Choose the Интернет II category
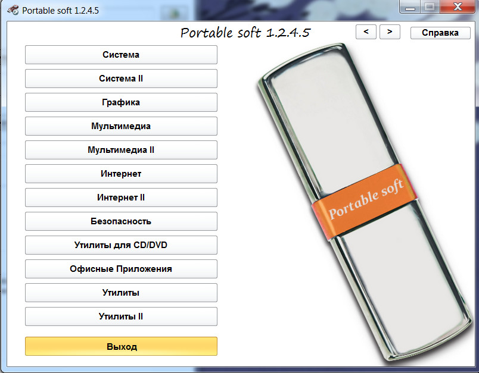This screenshot has height=373, width=479. point(121,198)
